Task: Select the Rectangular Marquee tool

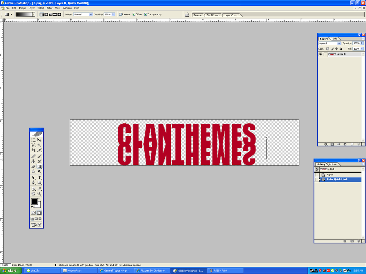Action: [33, 140]
